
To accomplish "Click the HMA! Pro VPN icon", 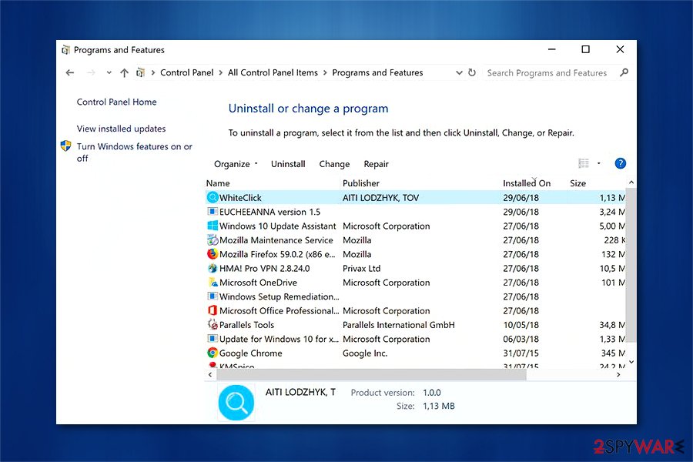I will [213, 268].
